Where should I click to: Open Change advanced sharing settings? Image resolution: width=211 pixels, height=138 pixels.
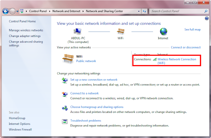[26, 44]
